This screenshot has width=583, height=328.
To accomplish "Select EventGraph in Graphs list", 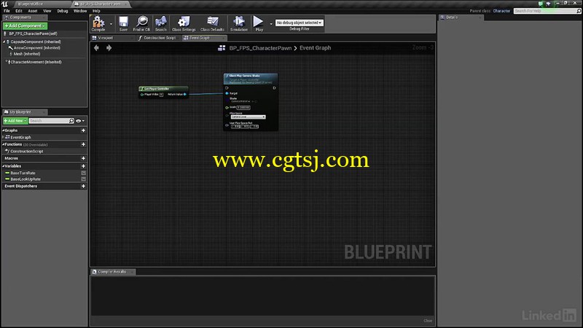I will (20, 137).
